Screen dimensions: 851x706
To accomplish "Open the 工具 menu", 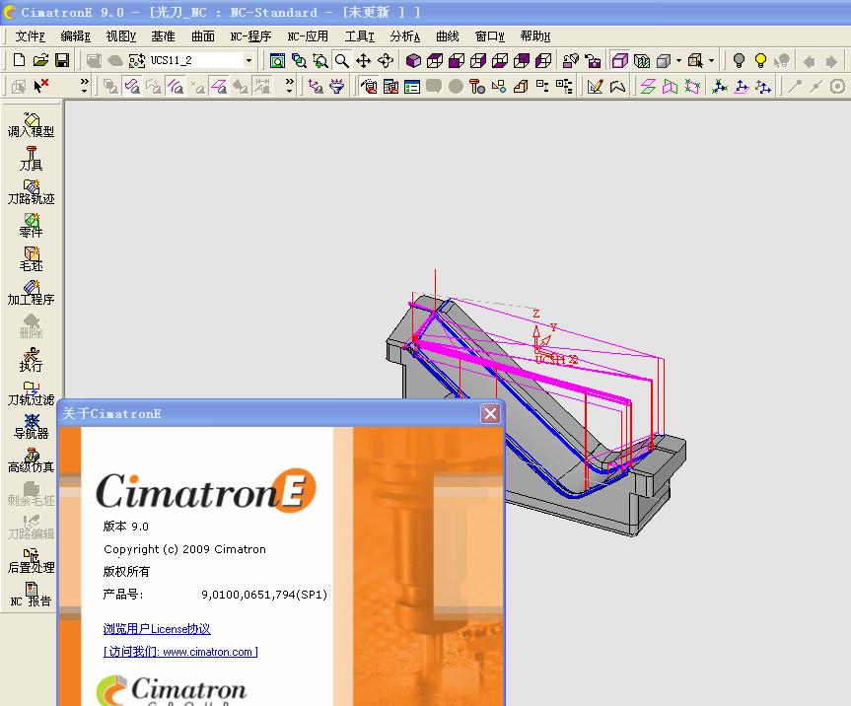I will pyautogui.click(x=359, y=36).
